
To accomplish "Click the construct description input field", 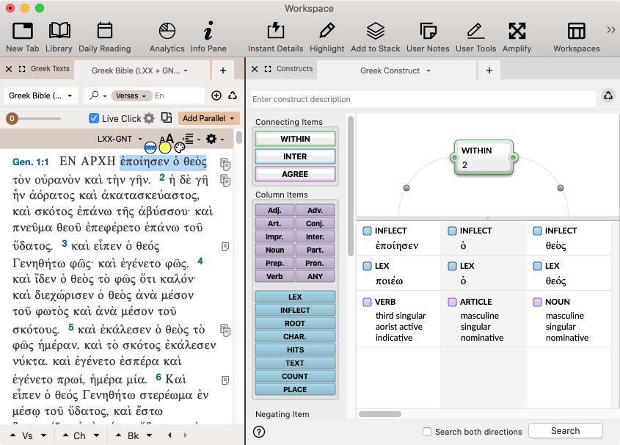I will click(x=423, y=99).
